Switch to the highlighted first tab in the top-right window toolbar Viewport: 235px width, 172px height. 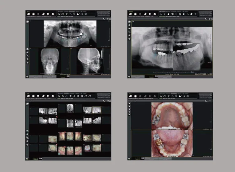162,12
